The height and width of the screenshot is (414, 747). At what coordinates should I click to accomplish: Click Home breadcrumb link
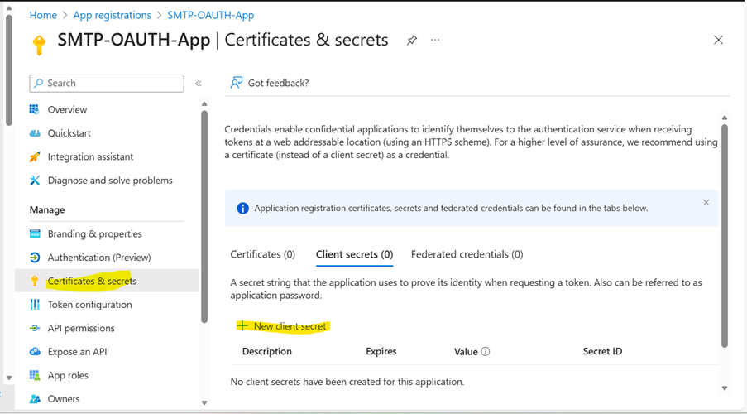coord(43,15)
